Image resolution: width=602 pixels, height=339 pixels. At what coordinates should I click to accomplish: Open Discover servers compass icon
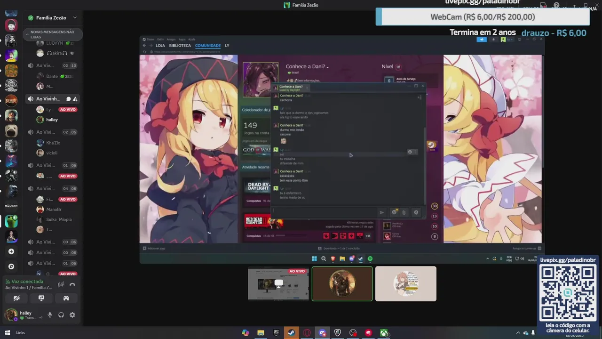(11, 266)
